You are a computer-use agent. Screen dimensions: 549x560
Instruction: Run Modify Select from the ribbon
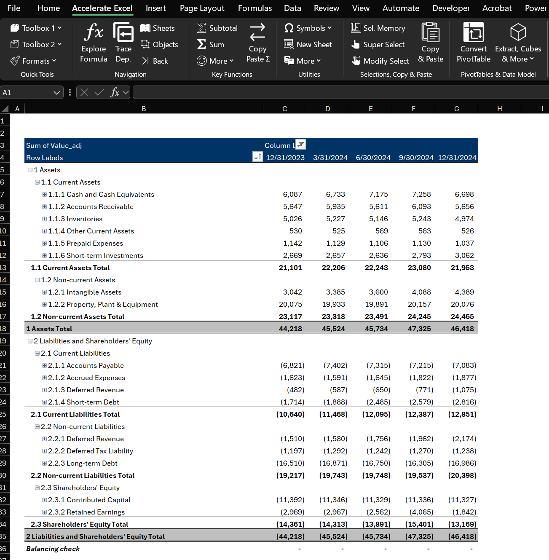pyautogui.click(x=380, y=61)
